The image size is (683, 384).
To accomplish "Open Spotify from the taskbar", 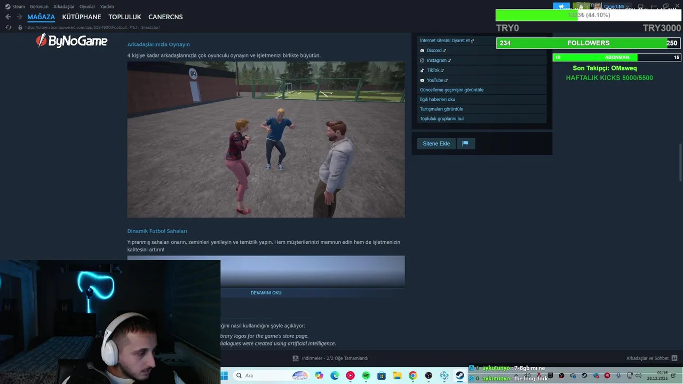I will 366,375.
